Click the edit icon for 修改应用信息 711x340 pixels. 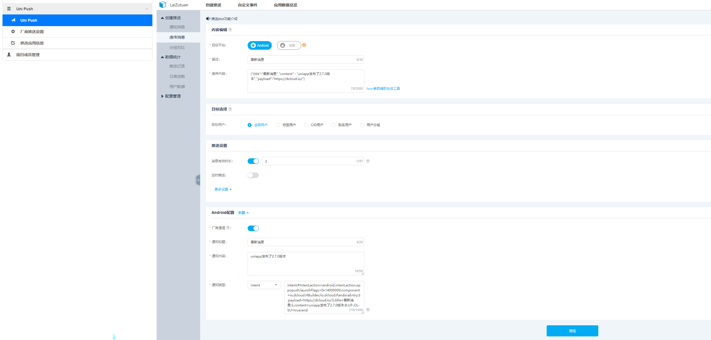[x=13, y=43]
